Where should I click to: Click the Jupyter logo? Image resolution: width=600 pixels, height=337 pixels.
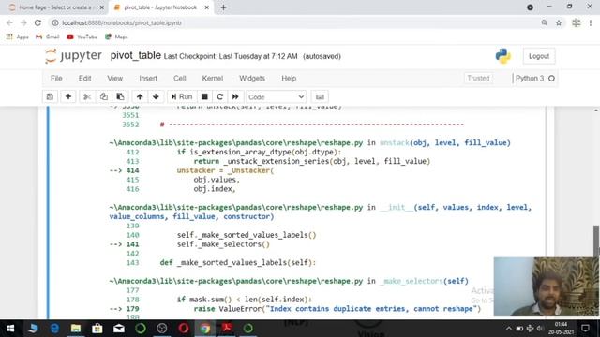[73, 56]
